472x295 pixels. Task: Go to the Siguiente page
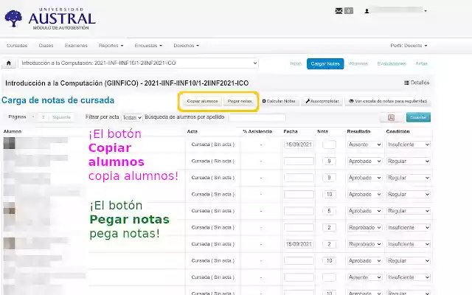61,117
